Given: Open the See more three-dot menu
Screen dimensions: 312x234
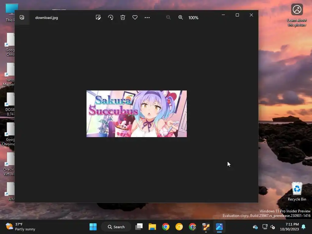Looking at the screenshot, I should pyautogui.click(x=147, y=17).
